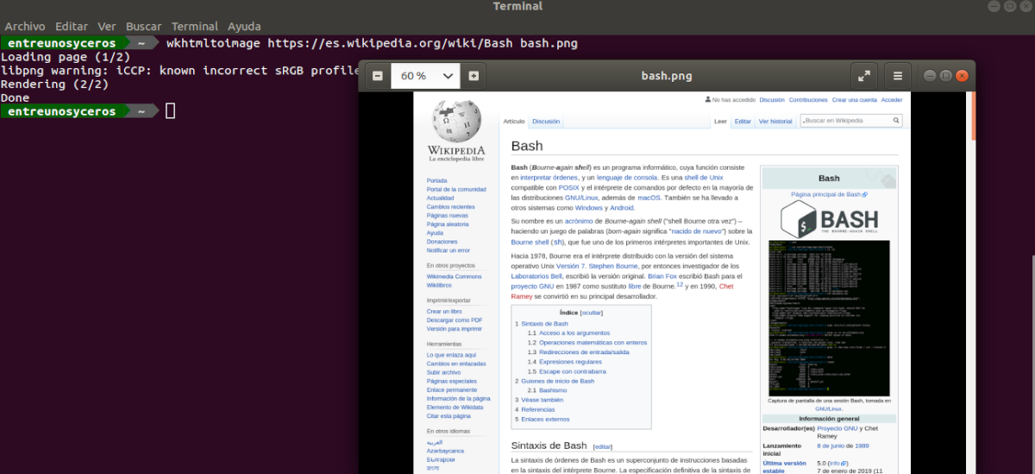Click Wikimedia Commons link
Screen dimensions: 1035x474
(454, 276)
